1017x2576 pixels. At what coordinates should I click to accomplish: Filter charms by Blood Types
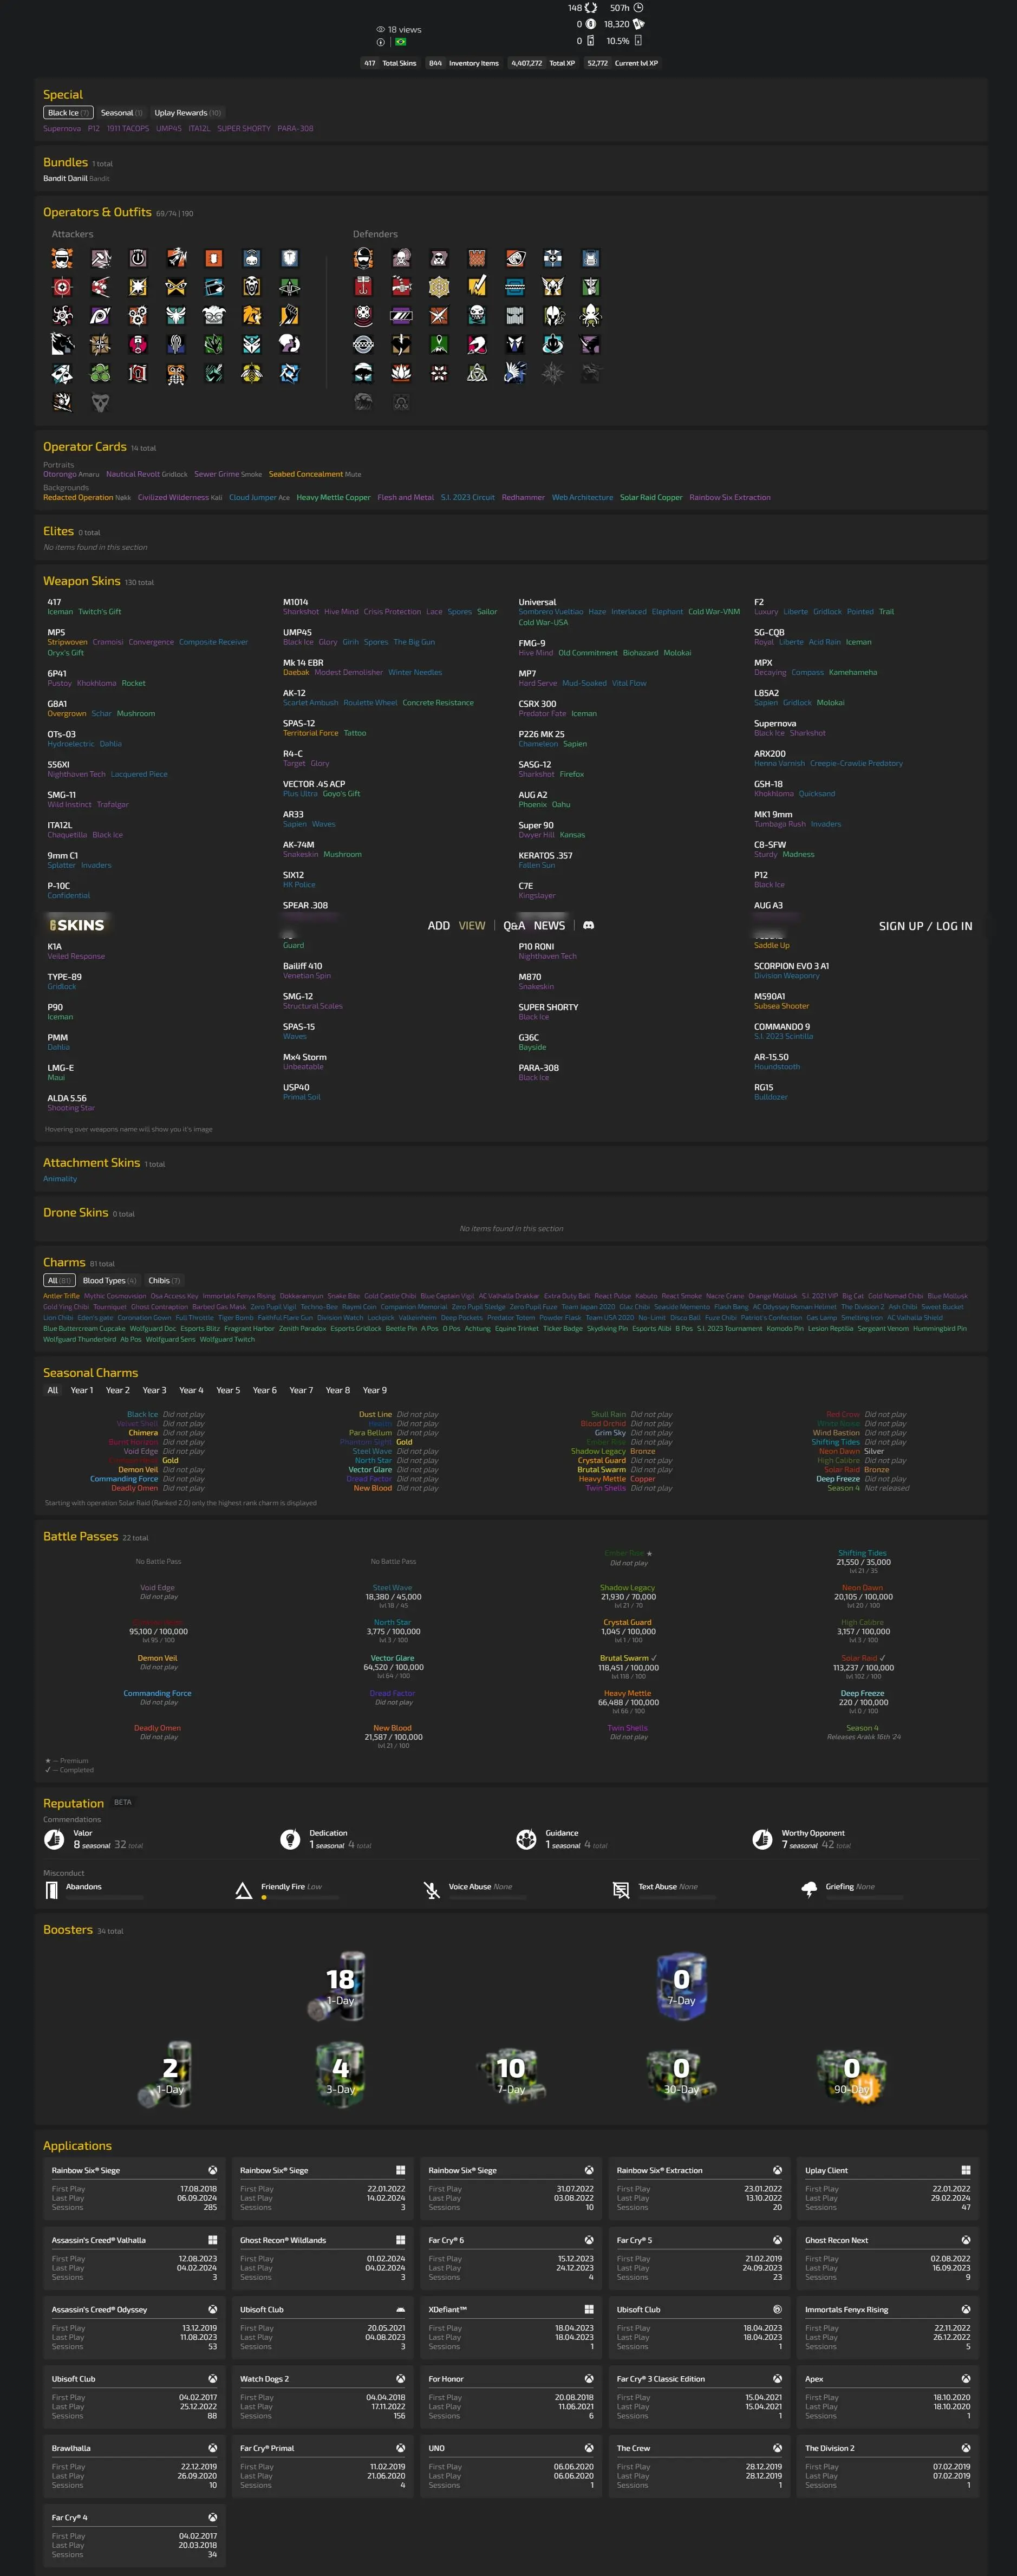109,1280
